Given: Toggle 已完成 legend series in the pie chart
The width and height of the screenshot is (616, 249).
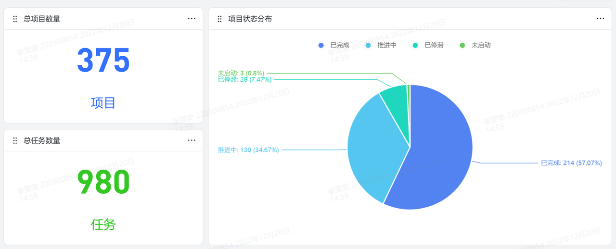Looking at the screenshot, I should [x=334, y=45].
